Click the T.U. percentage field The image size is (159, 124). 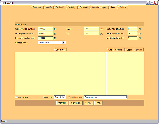point(92,29)
